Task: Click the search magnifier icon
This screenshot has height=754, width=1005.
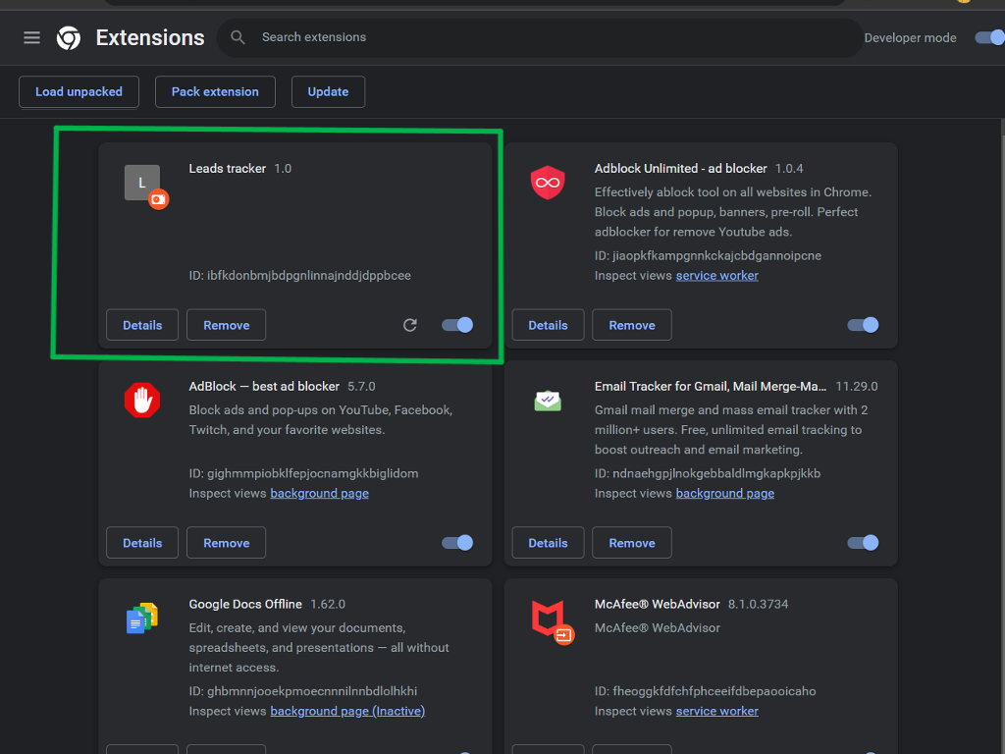Action: pos(238,37)
